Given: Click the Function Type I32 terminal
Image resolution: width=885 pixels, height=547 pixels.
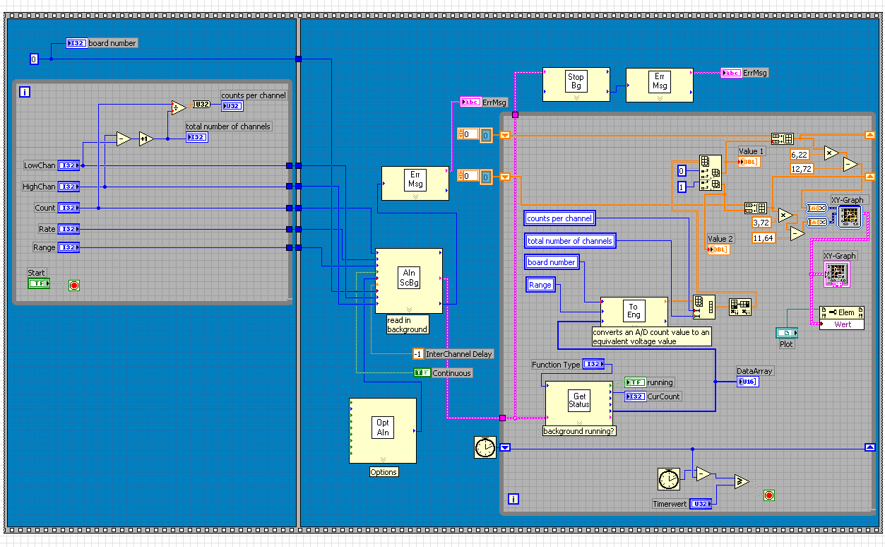Looking at the screenshot, I should (593, 365).
